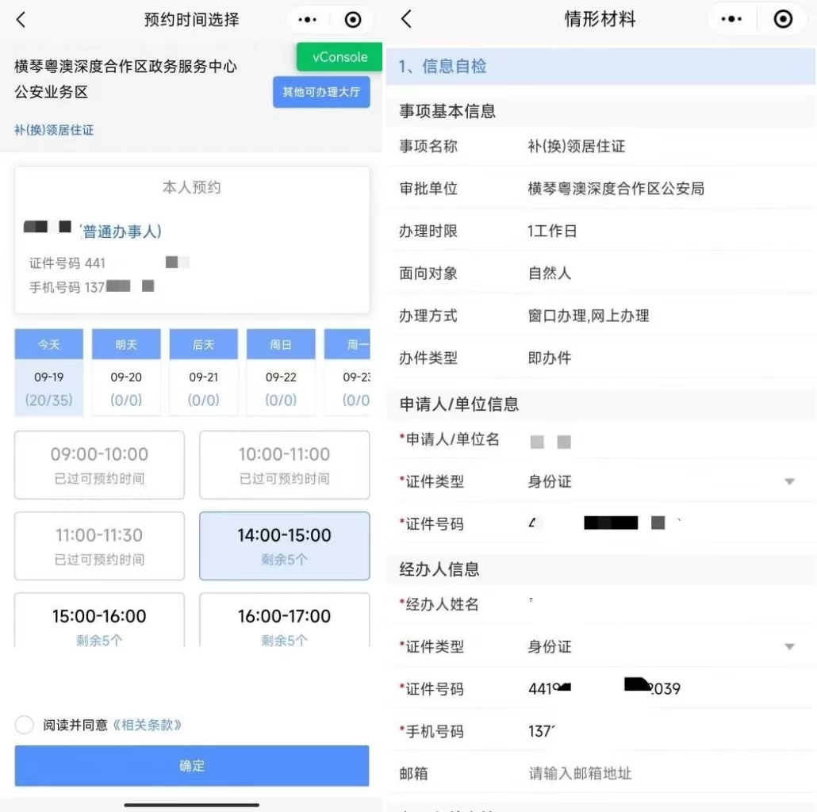Image resolution: width=817 pixels, height=812 pixels.
Task: Switch to the 明天 09-20 date tab
Action: point(126,373)
